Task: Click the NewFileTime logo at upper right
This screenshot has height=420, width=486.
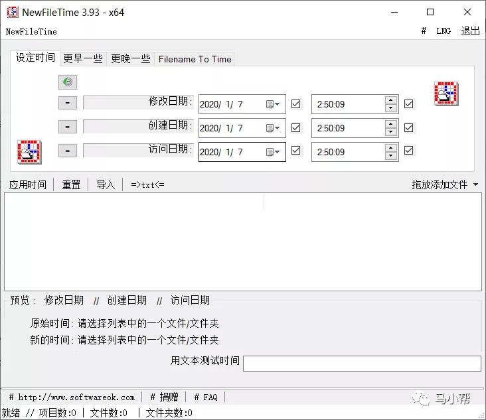Action: coord(446,94)
